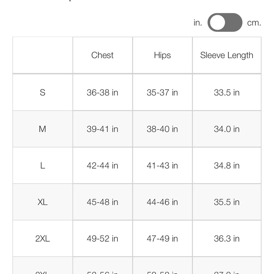Click the Sleeve Length column header

click(227, 55)
